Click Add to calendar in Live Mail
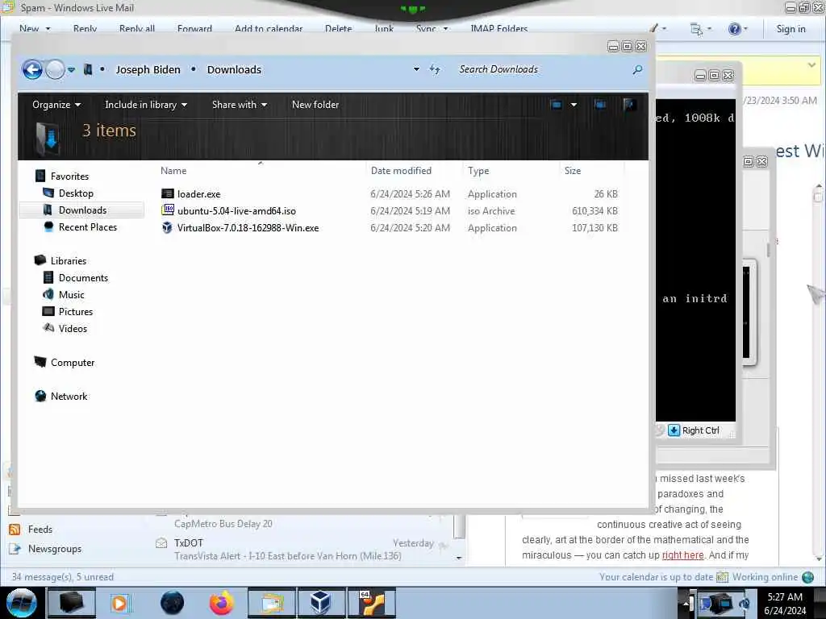This screenshot has width=826, height=619. [x=269, y=28]
